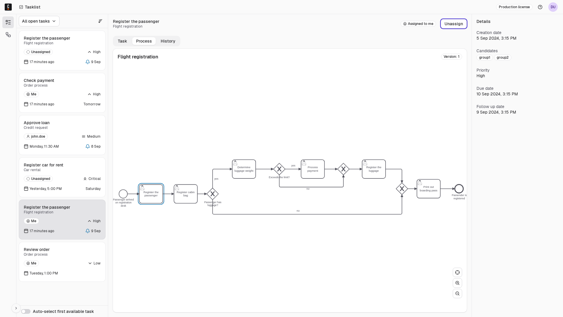The image size is (563, 317).
Task: Click the merging gateway before Register the luggage
Action: click(x=343, y=169)
